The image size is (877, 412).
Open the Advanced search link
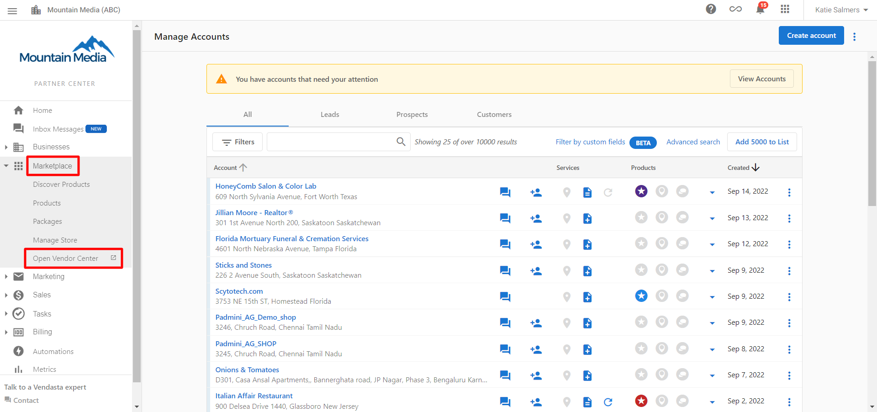(x=693, y=142)
